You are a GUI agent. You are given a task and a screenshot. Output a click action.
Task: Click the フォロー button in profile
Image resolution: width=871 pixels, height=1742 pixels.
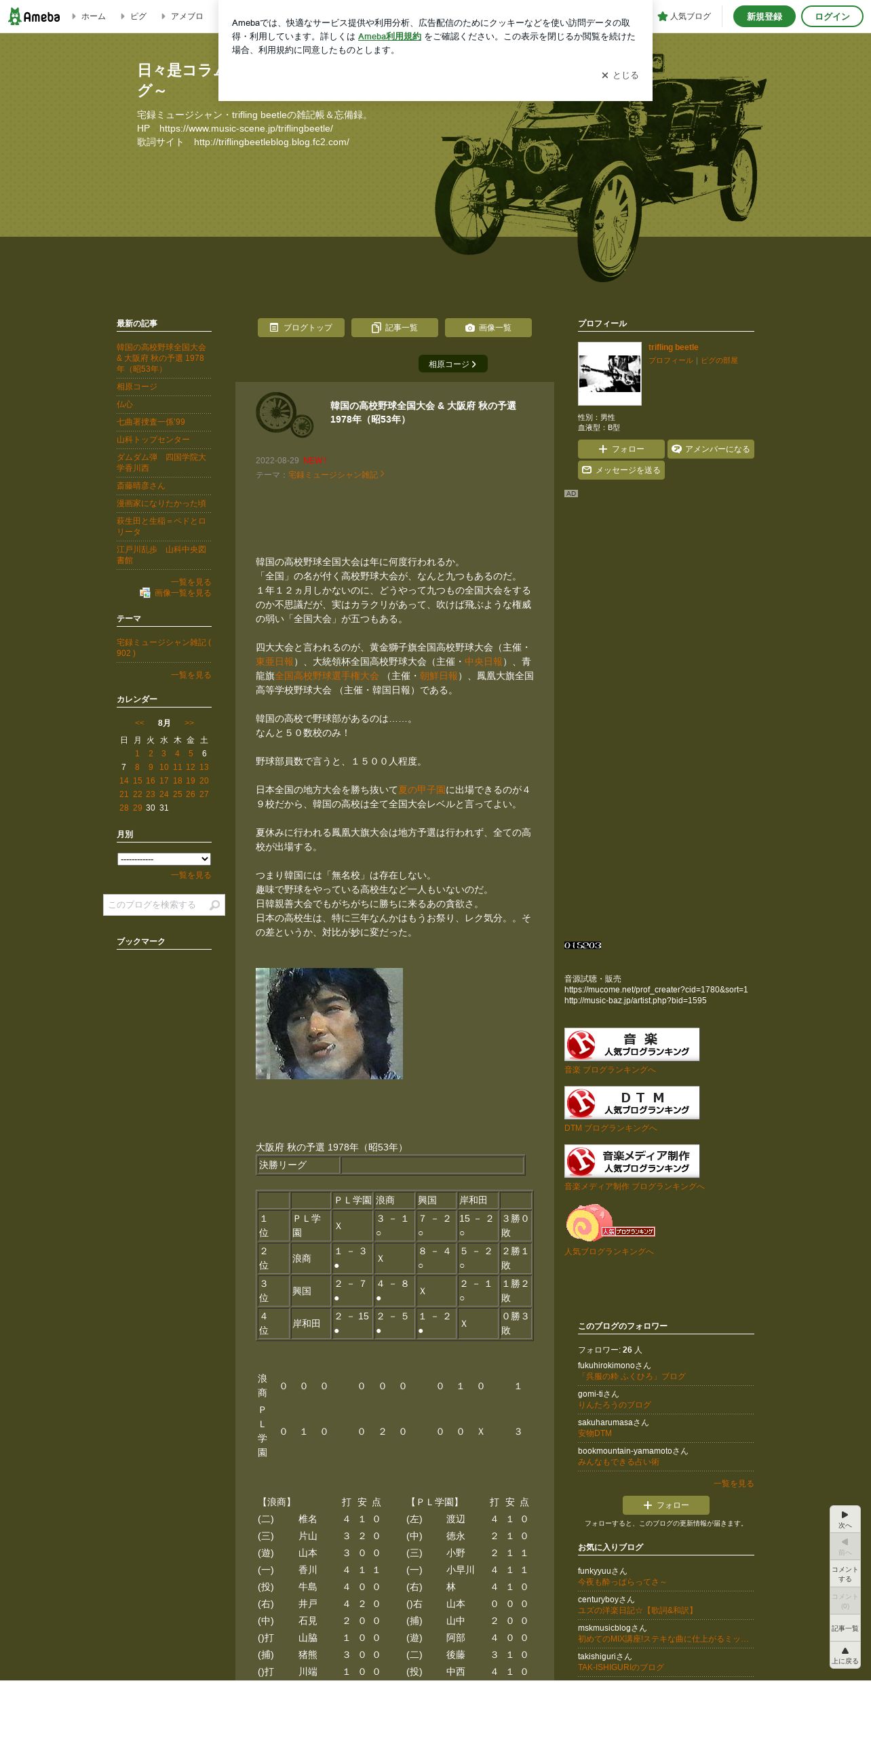point(621,449)
